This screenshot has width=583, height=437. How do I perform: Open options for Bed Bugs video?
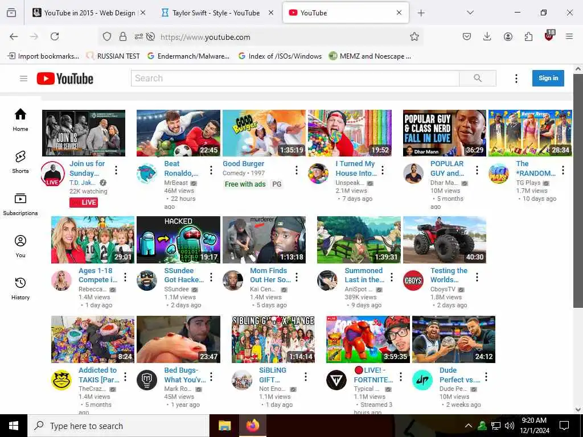tap(211, 377)
